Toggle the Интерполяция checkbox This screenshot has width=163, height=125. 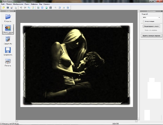144,21
